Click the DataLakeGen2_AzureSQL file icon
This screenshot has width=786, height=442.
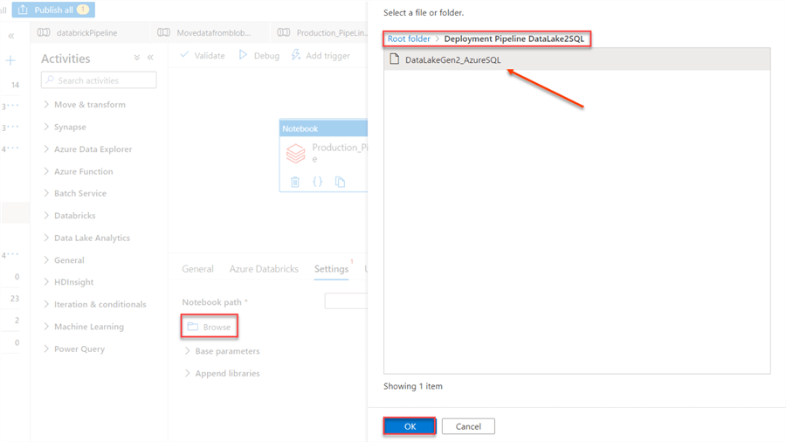click(x=395, y=59)
